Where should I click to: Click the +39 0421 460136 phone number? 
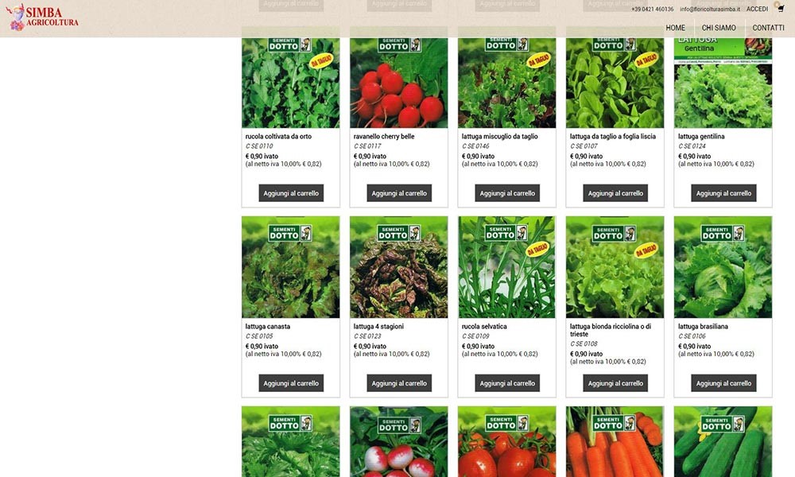pos(653,9)
